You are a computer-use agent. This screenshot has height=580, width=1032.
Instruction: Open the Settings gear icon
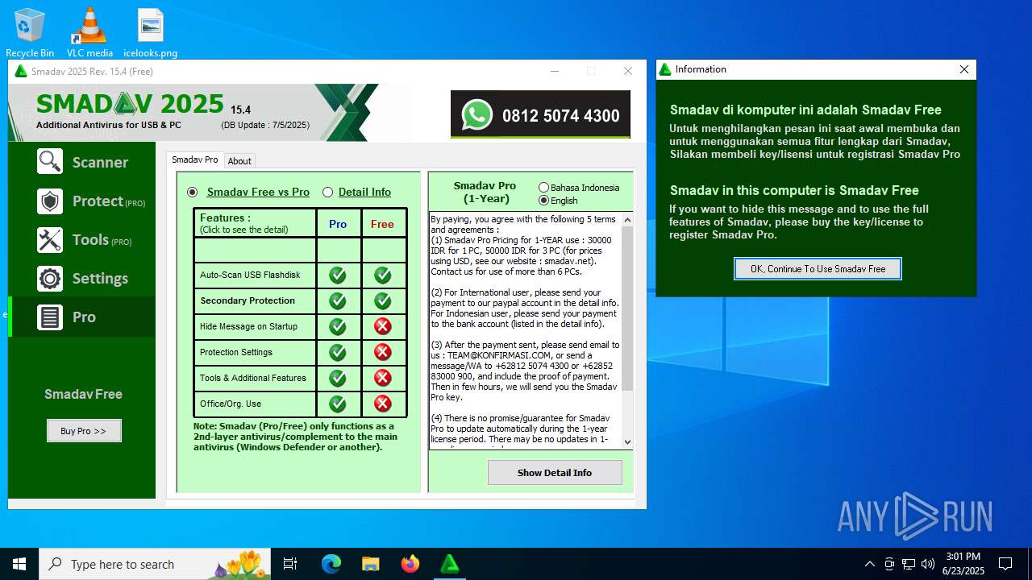point(50,278)
